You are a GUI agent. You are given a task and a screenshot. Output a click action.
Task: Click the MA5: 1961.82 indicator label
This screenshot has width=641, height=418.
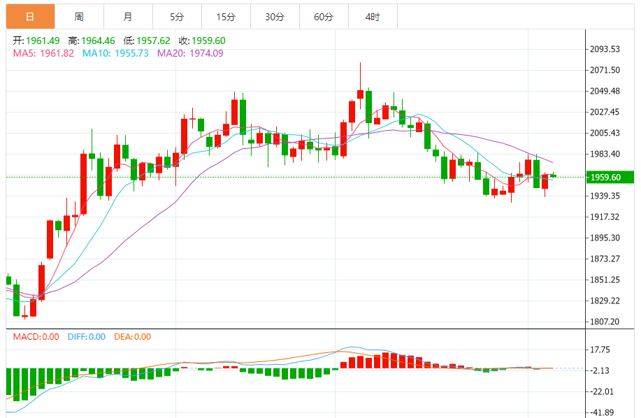click(x=44, y=54)
